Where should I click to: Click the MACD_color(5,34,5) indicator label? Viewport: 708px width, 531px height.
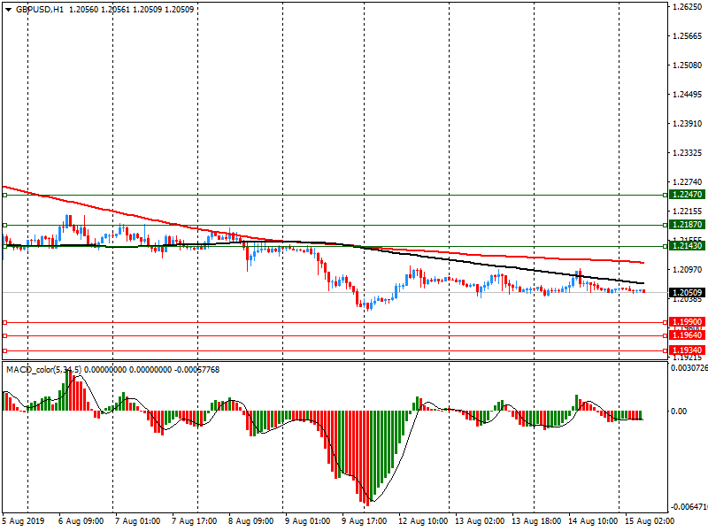pos(43,370)
